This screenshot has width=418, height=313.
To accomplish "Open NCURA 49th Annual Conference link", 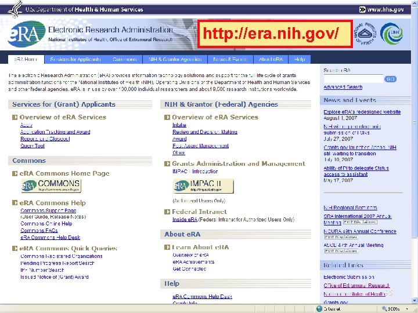I will click(360, 231).
